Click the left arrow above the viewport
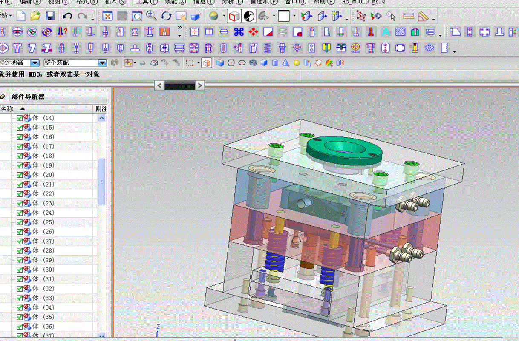The image size is (519, 341). (x=159, y=85)
